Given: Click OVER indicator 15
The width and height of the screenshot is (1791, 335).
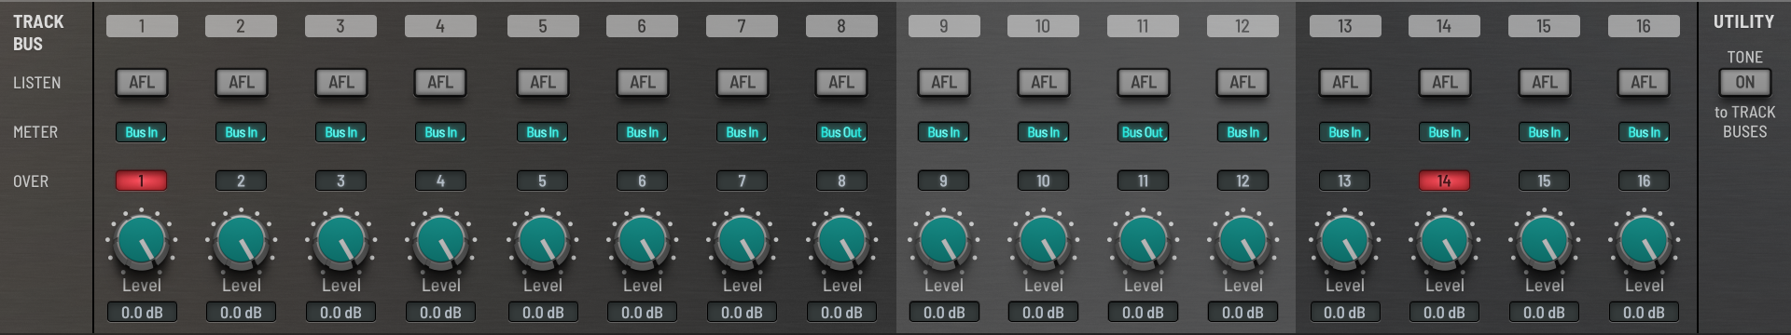Looking at the screenshot, I should (1545, 181).
